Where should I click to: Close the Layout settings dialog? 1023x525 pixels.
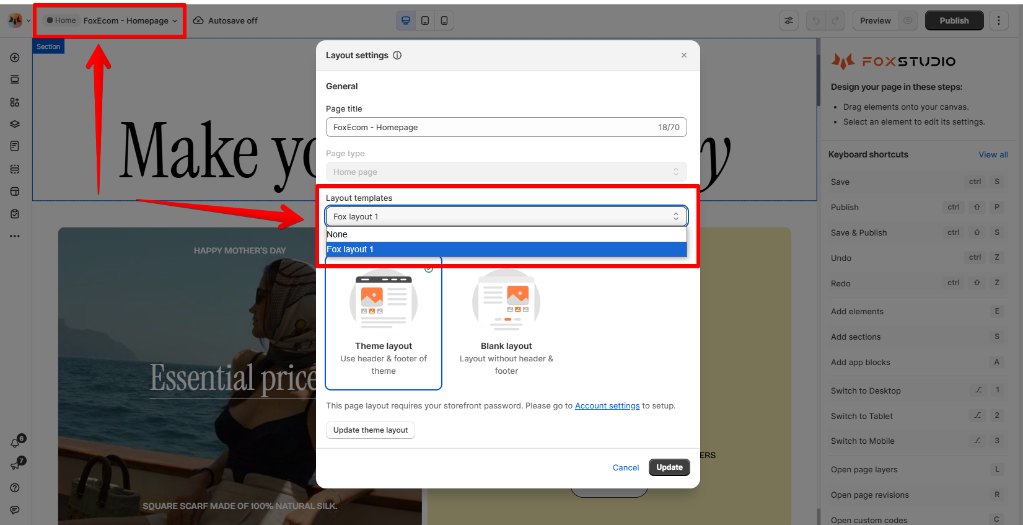tap(684, 55)
